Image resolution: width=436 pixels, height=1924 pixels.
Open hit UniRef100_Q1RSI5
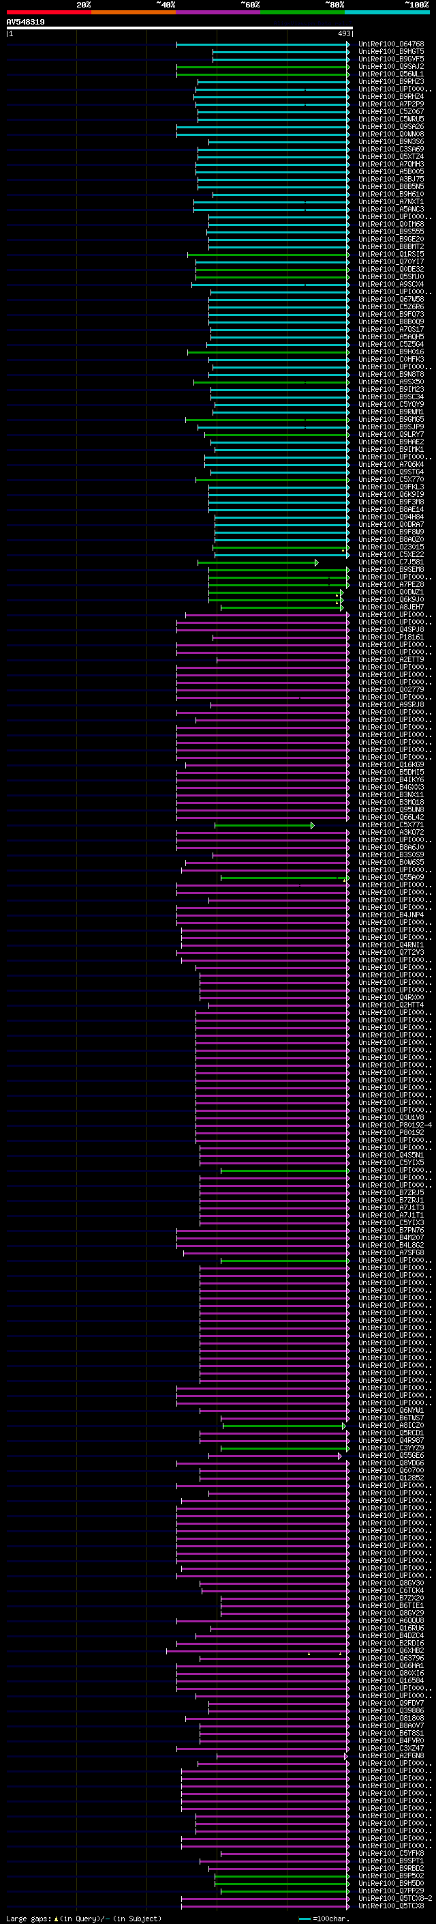391,254
